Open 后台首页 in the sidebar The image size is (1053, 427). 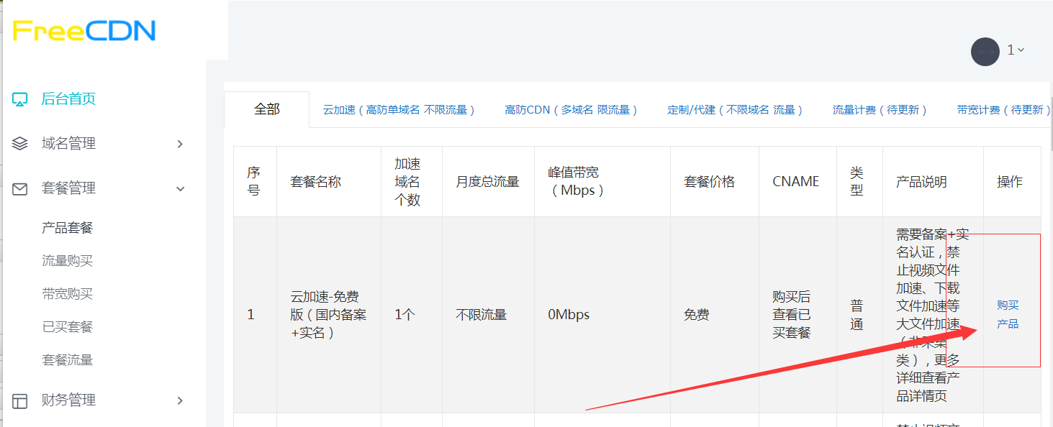(68, 99)
